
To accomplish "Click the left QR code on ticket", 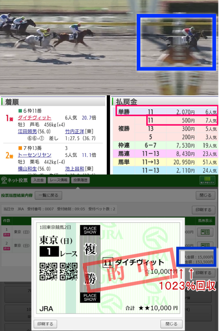I will pos(48,271).
